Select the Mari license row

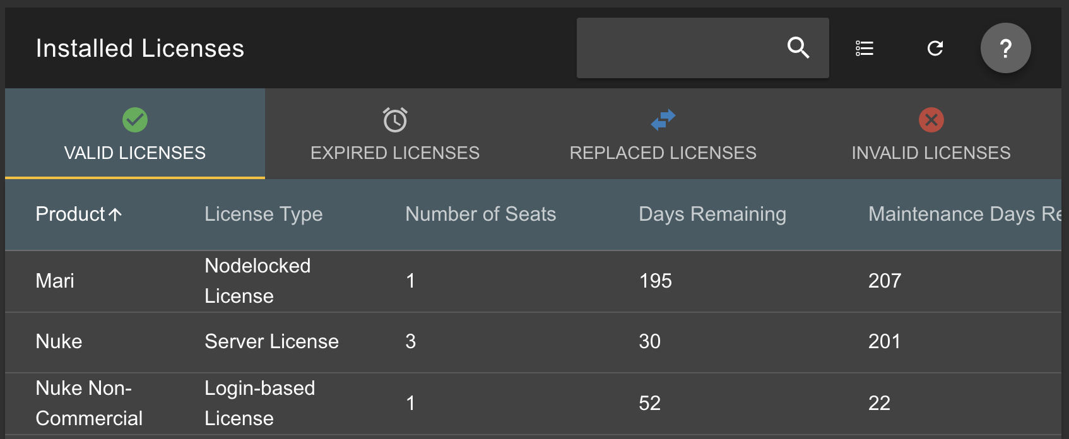[55, 281]
